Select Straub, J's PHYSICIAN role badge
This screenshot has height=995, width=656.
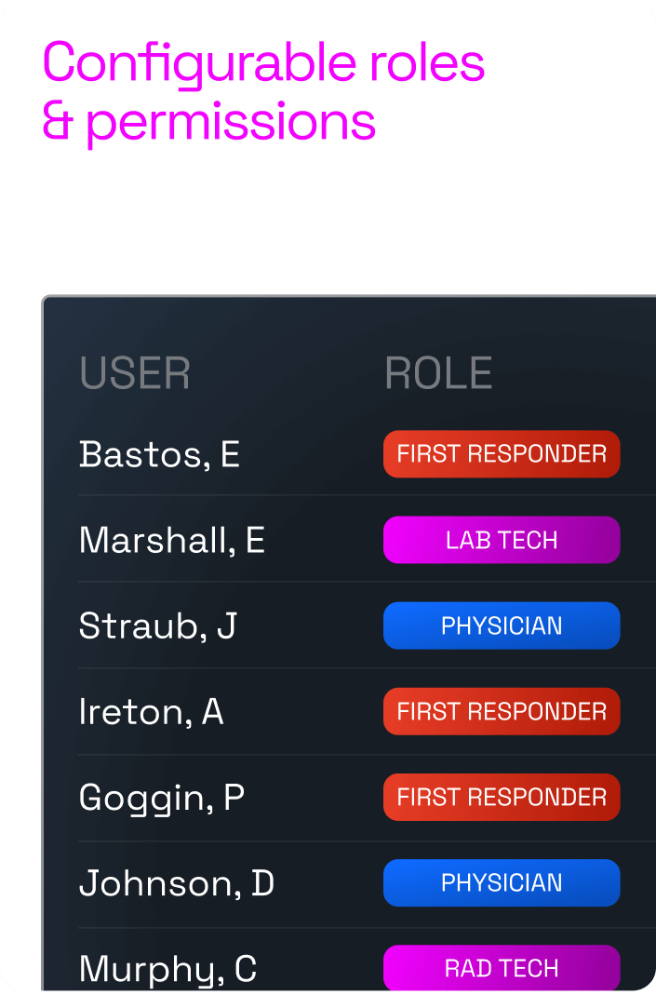(502, 625)
